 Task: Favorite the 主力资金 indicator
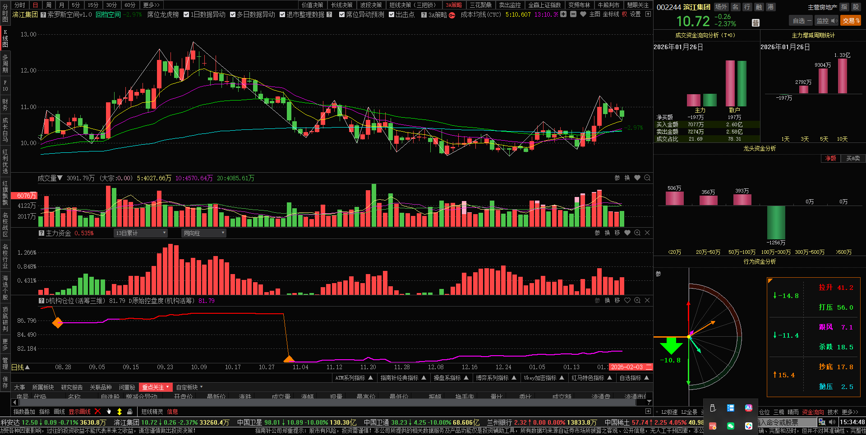[627, 233]
